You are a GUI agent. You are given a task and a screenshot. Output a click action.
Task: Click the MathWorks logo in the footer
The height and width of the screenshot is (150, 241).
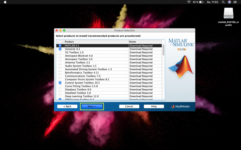(x=180, y=106)
